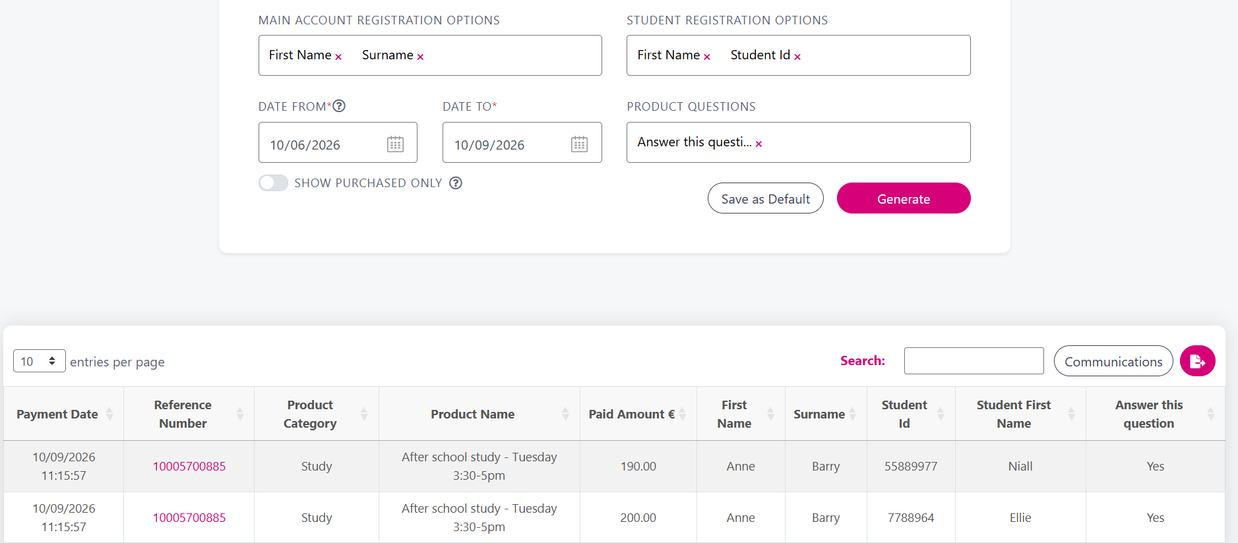Select Student Id cell 7788964
Screen dimensions: 1238x543
click(911, 517)
